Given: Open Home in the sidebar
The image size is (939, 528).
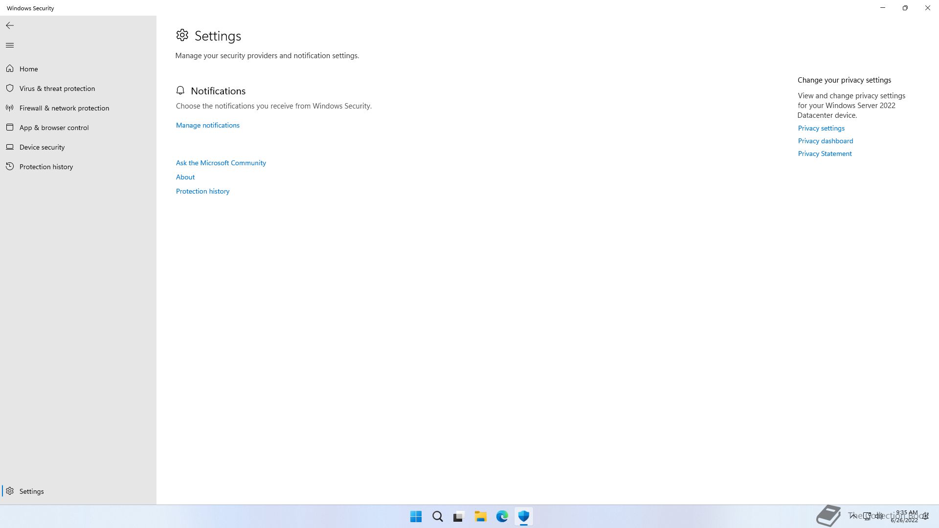Looking at the screenshot, I should click(x=78, y=69).
